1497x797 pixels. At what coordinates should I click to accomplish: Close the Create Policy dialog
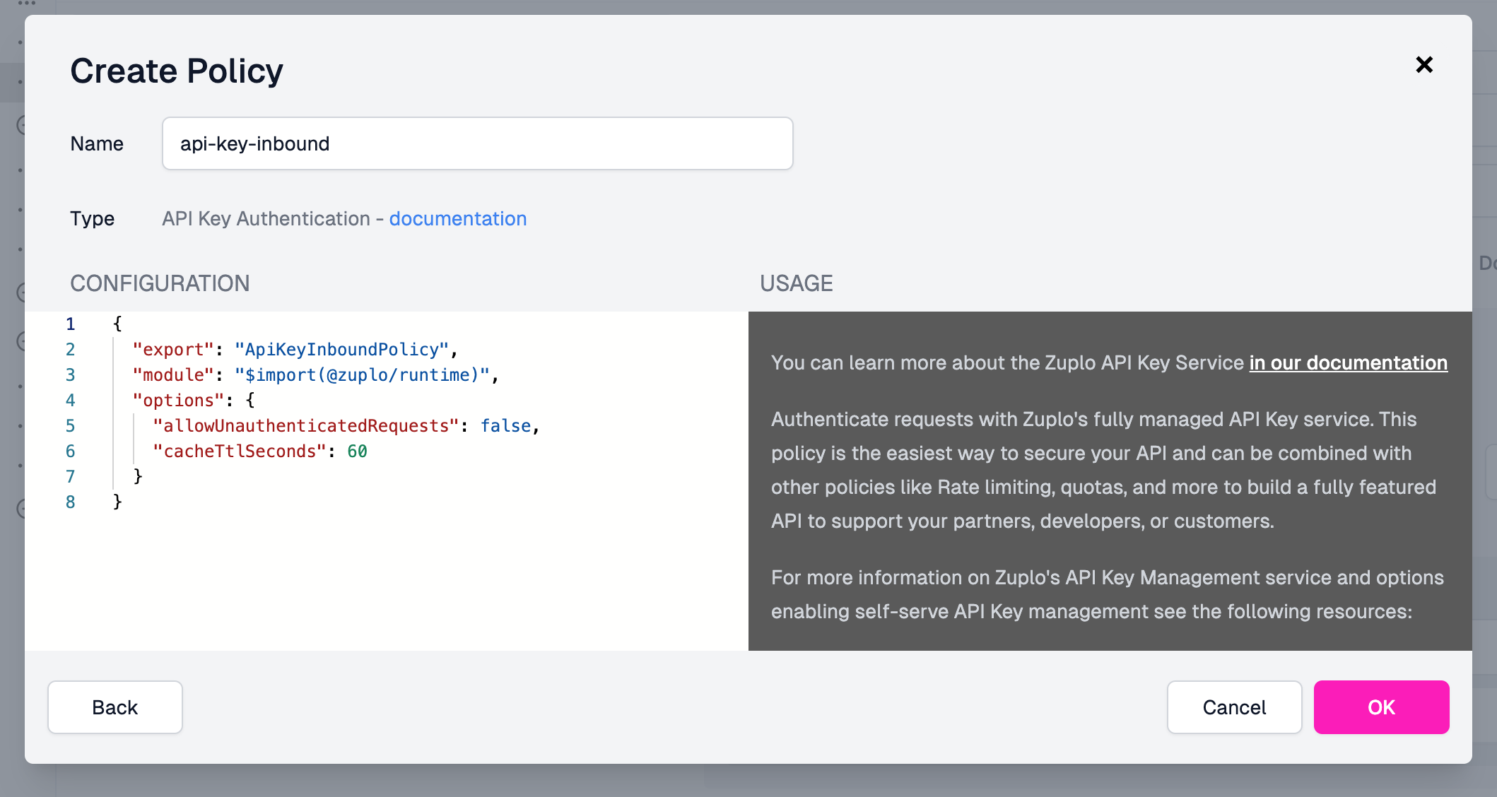[x=1424, y=65]
